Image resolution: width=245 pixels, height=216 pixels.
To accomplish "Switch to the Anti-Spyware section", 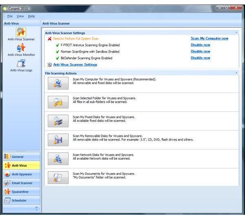I will tap(22, 174).
